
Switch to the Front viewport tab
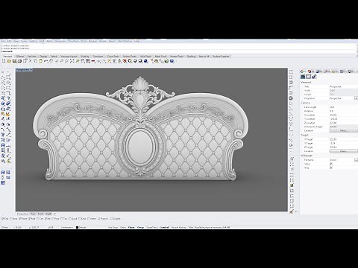(40, 214)
